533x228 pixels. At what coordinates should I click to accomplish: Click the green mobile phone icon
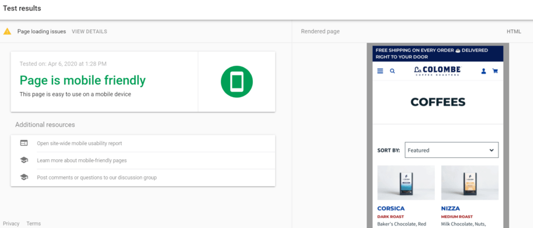click(x=237, y=82)
